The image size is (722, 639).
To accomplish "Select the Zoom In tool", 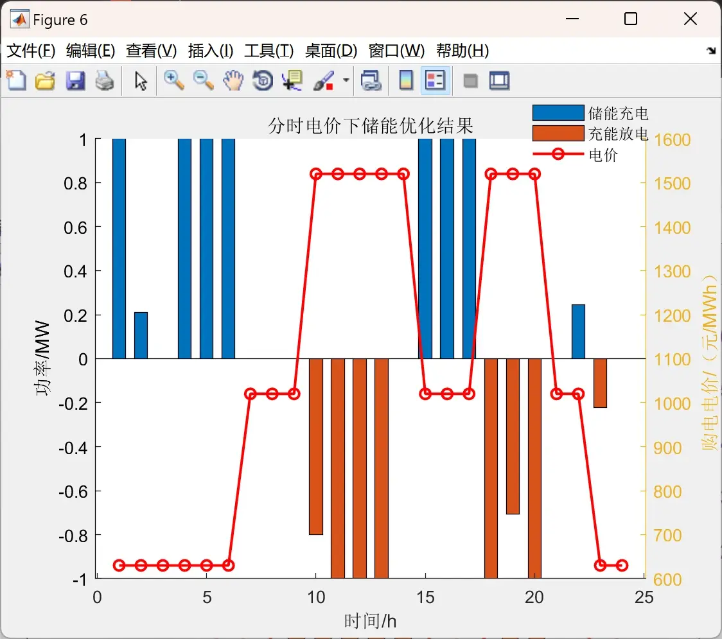I will (173, 80).
